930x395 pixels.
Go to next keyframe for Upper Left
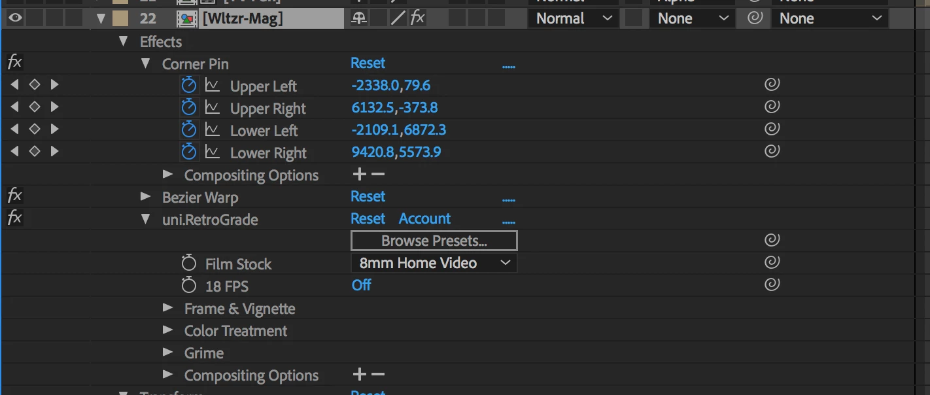pyautogui.click(x=55, y=84)
